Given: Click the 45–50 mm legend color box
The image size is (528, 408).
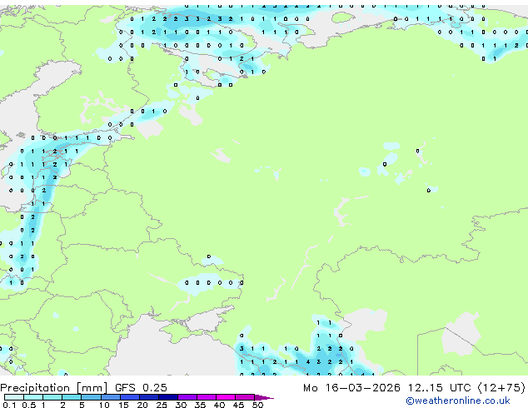Looking at the screenshot, I should [x=245, y=397].
